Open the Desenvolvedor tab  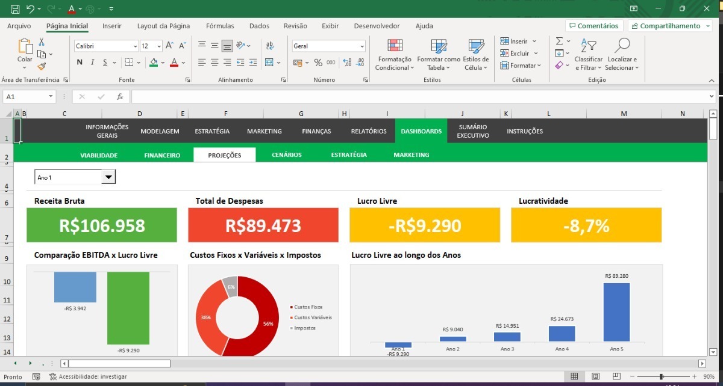[x=377, y=26]
